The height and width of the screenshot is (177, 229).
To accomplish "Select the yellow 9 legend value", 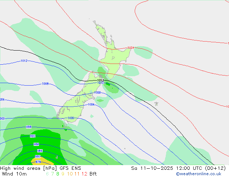I will tap(63, 174).
